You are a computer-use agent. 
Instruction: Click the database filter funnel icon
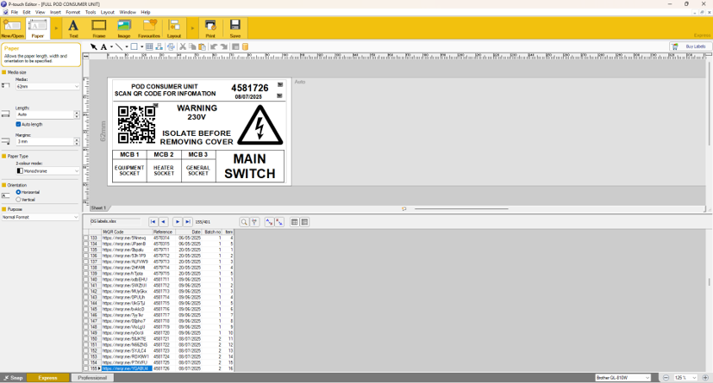pyautogui.click(x=254, y=222)
